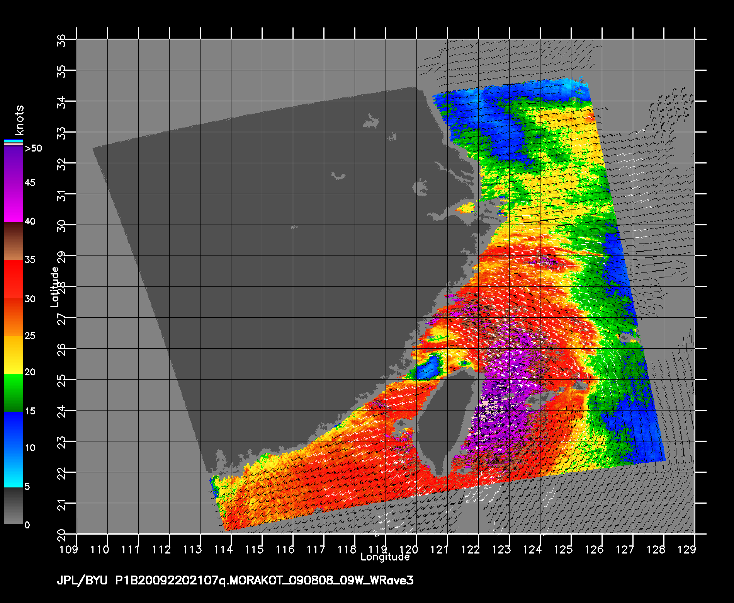This screenshot has height=603, width=734.
Task: Click the '45' legend label
Action: 30,182
